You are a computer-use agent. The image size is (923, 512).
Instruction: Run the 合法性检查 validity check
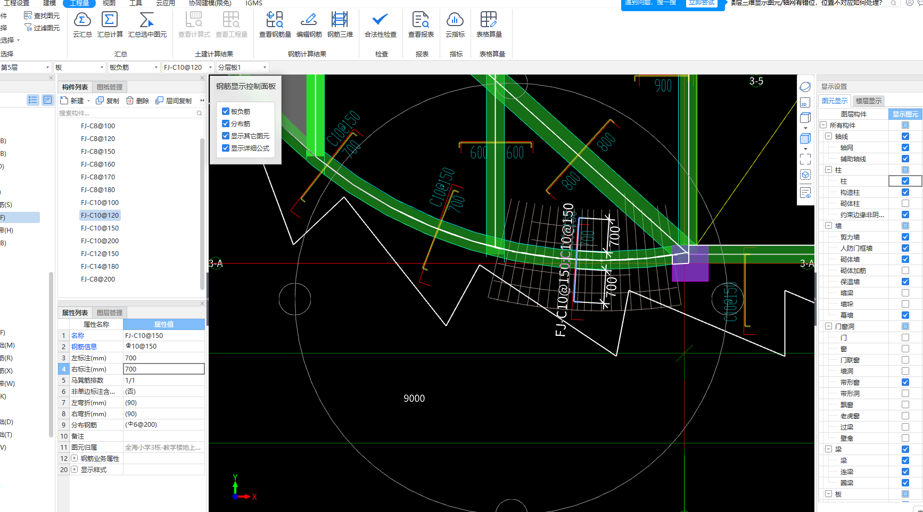(380, 24)
